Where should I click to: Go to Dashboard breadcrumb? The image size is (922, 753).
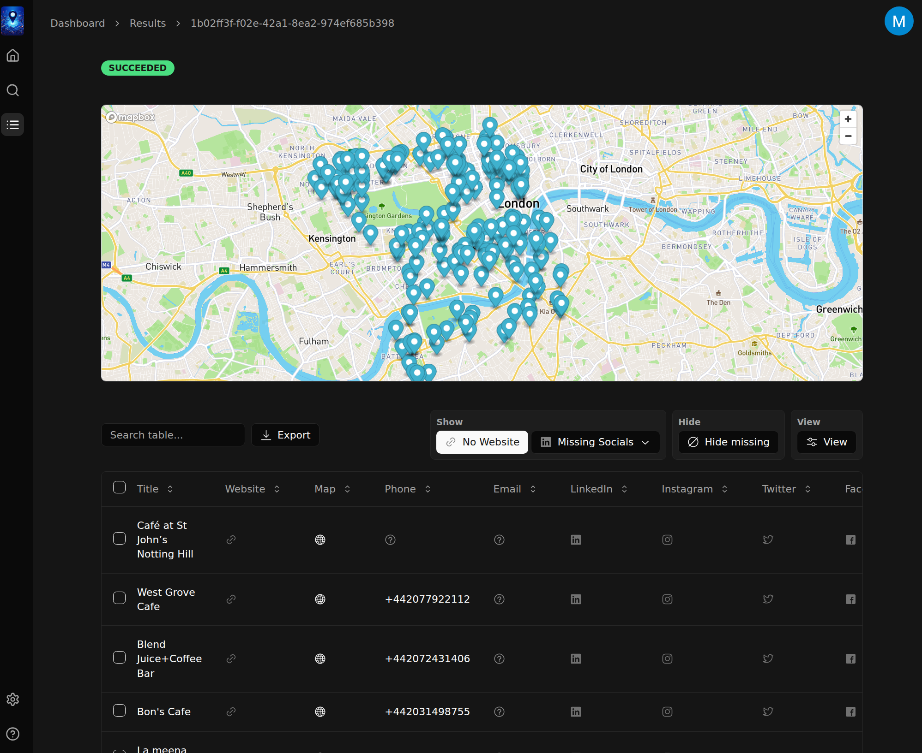tap(78, 23)
